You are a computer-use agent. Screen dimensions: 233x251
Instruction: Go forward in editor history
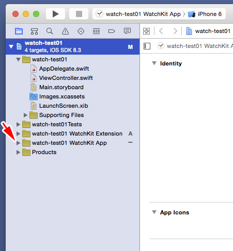point(175,31)
